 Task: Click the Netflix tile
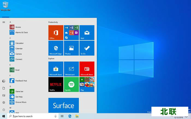[x=56, y=84]
